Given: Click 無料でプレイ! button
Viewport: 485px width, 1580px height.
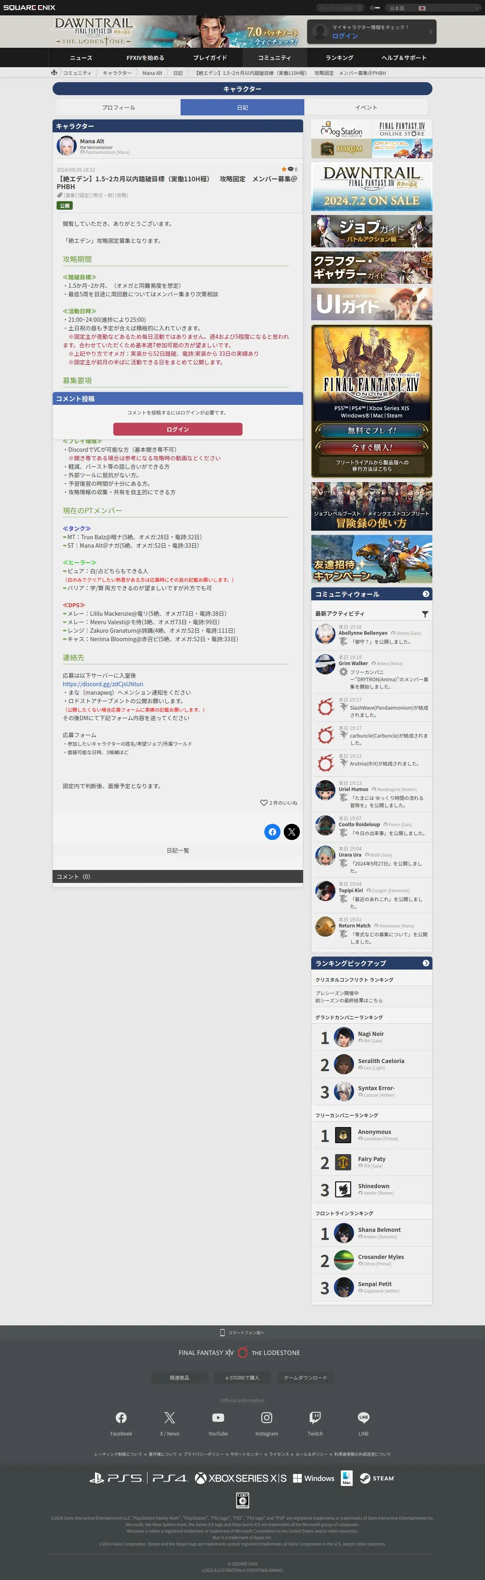Looking at the screenshot, I should (x=372, y=431).
